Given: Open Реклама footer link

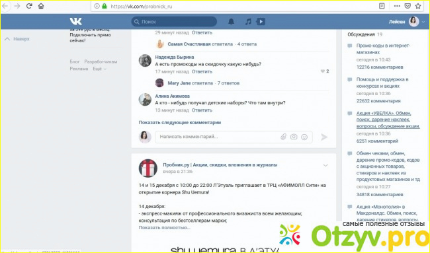Looking at the screenshot, I should point(79,69).
